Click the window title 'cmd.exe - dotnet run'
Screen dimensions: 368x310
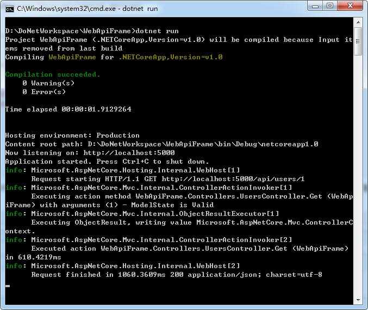pos(88,9)
